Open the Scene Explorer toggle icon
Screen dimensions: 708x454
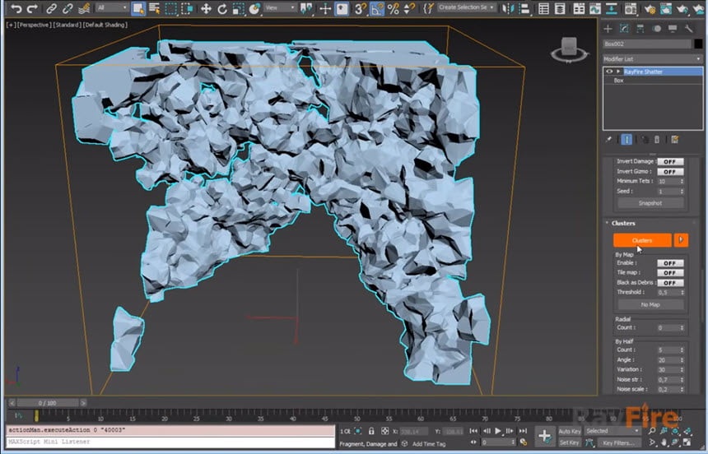543,8
